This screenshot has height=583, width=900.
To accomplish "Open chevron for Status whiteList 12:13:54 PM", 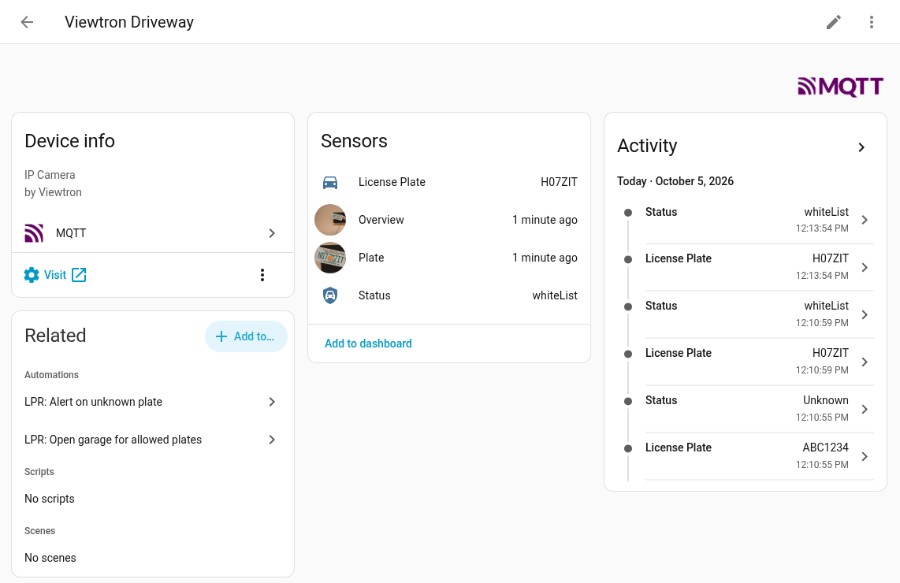I will pos(865,220).
